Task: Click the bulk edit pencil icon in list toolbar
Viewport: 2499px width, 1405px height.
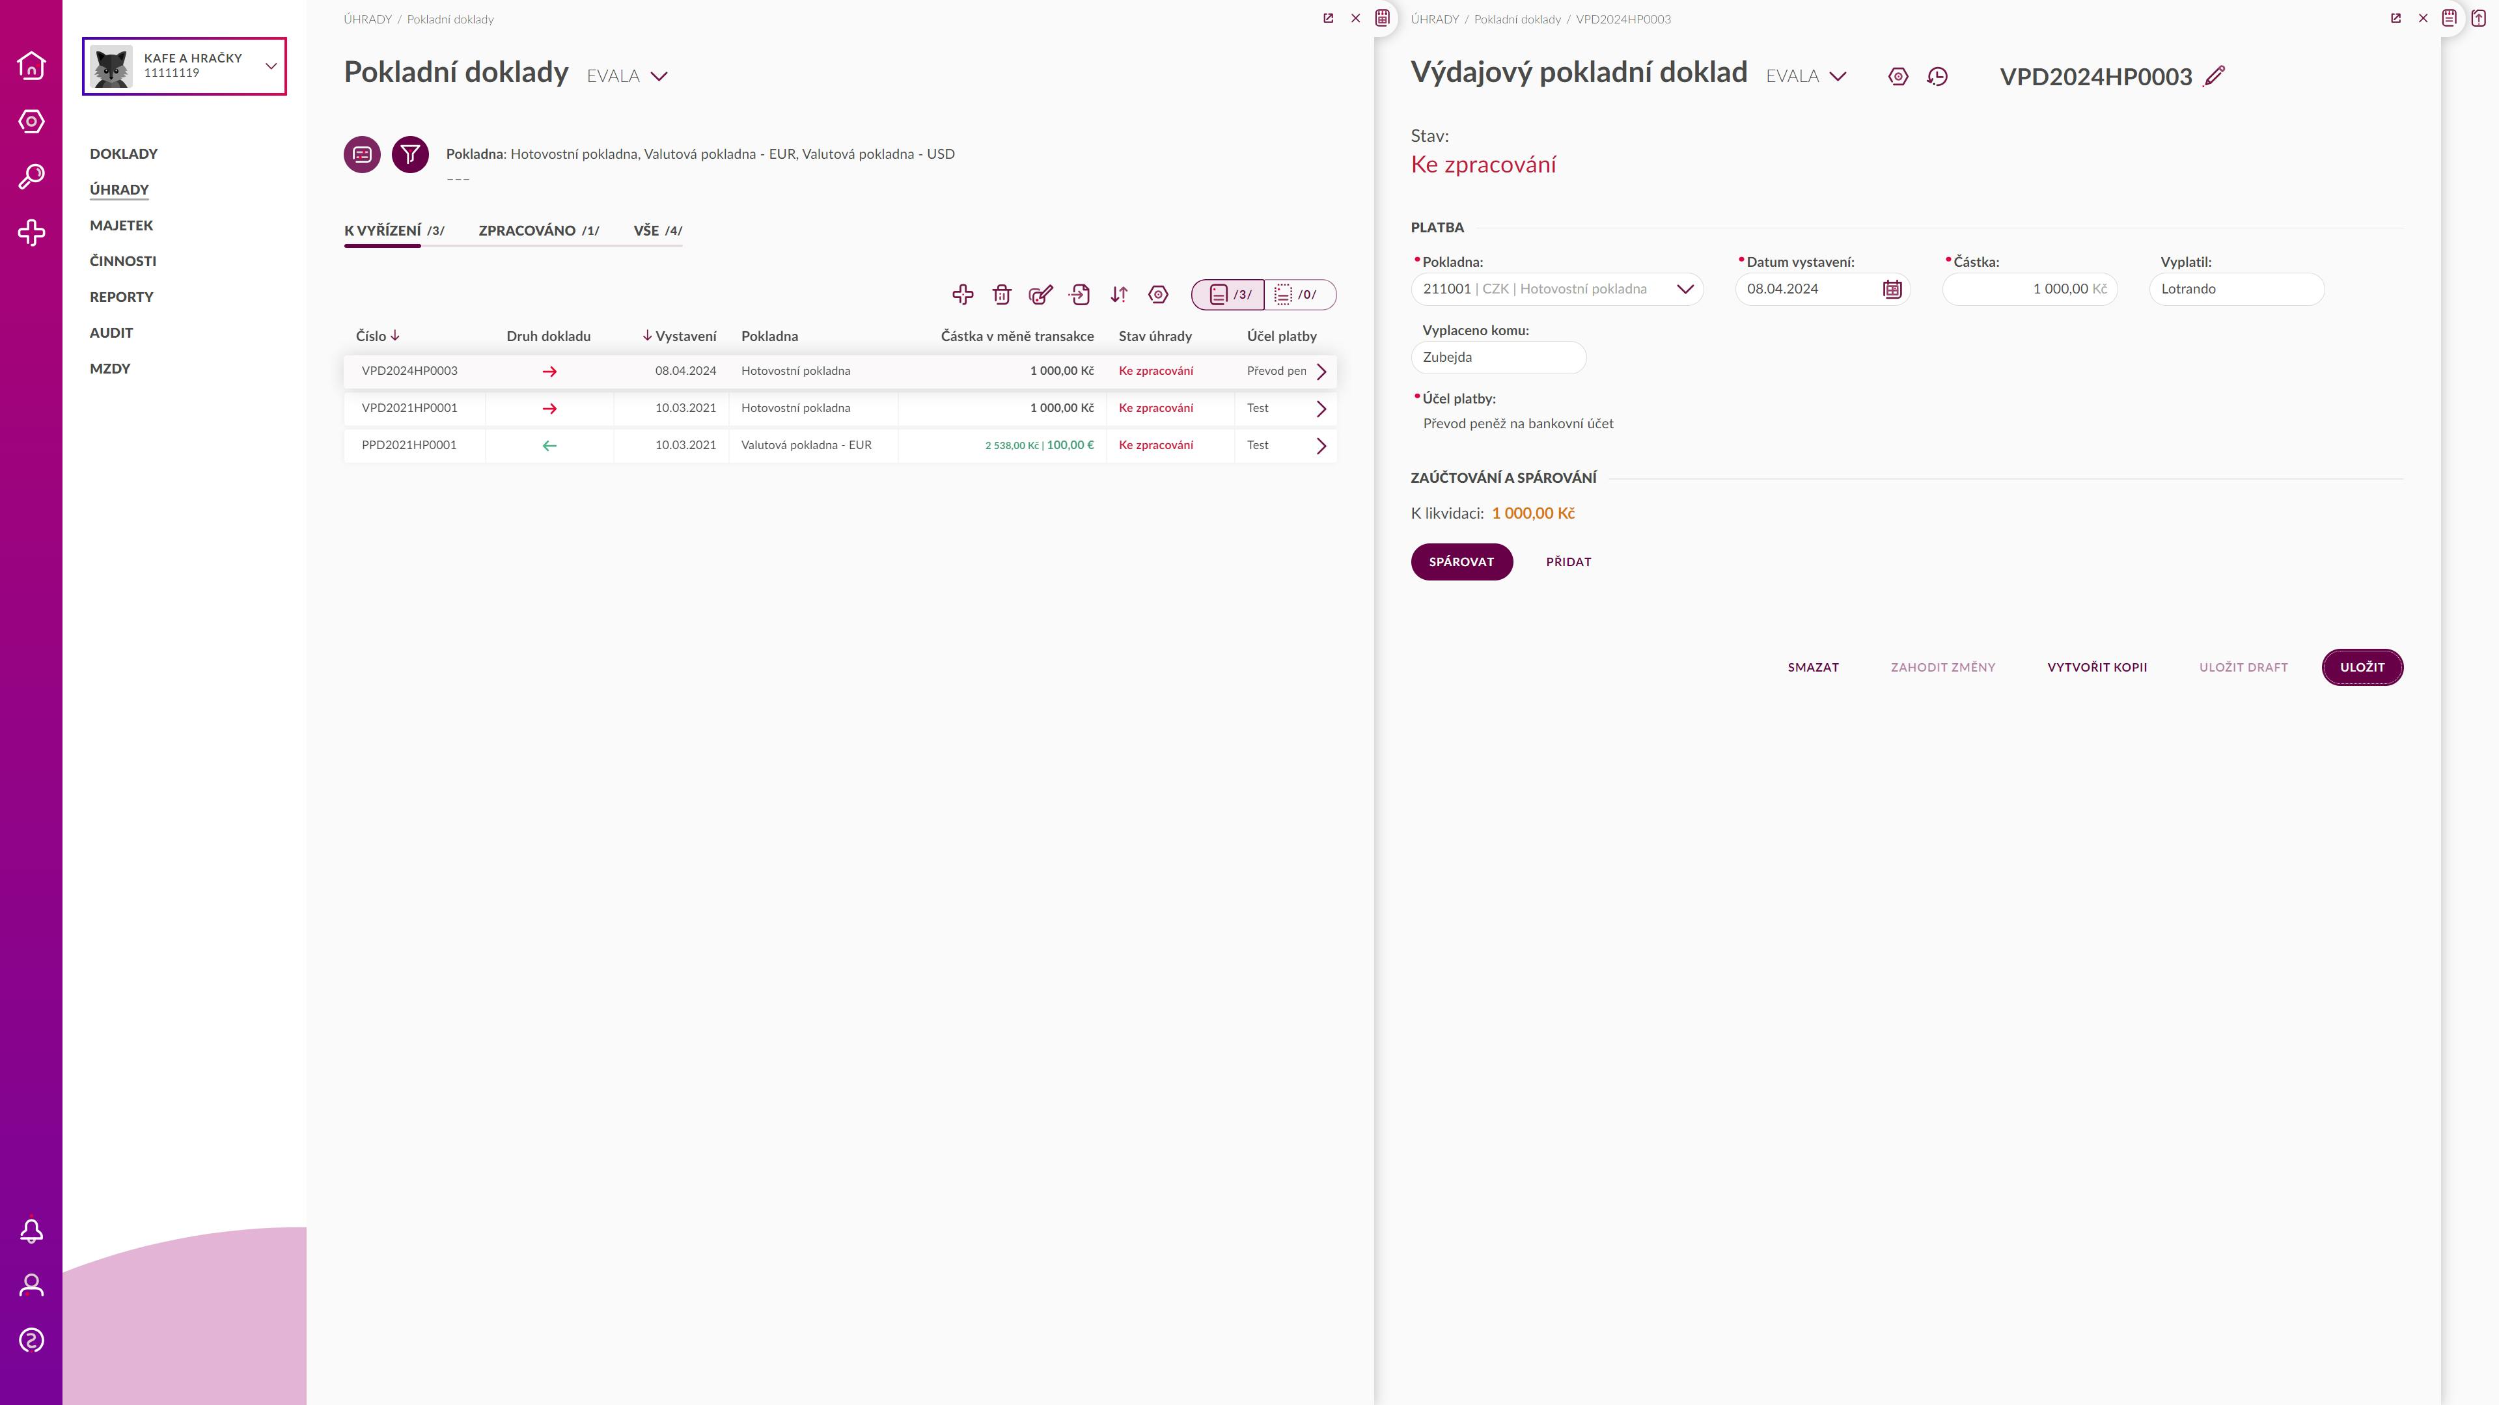Action: click(x=1041, y=295)
